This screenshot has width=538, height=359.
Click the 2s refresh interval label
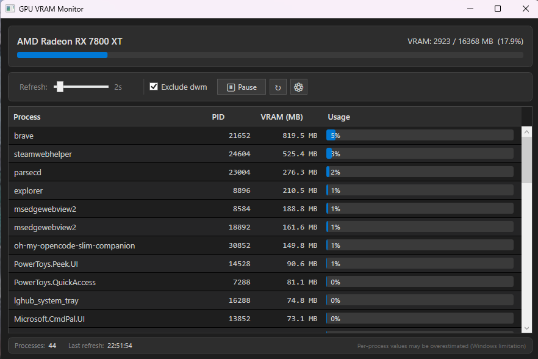tap(118, 87)
